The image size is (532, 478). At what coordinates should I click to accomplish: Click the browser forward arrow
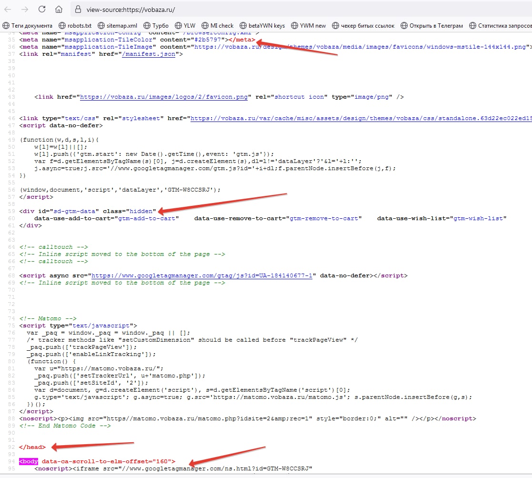point(25,10)
